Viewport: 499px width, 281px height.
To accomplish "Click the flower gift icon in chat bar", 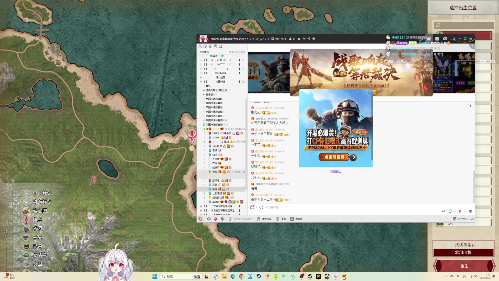I will click(460, 211).
